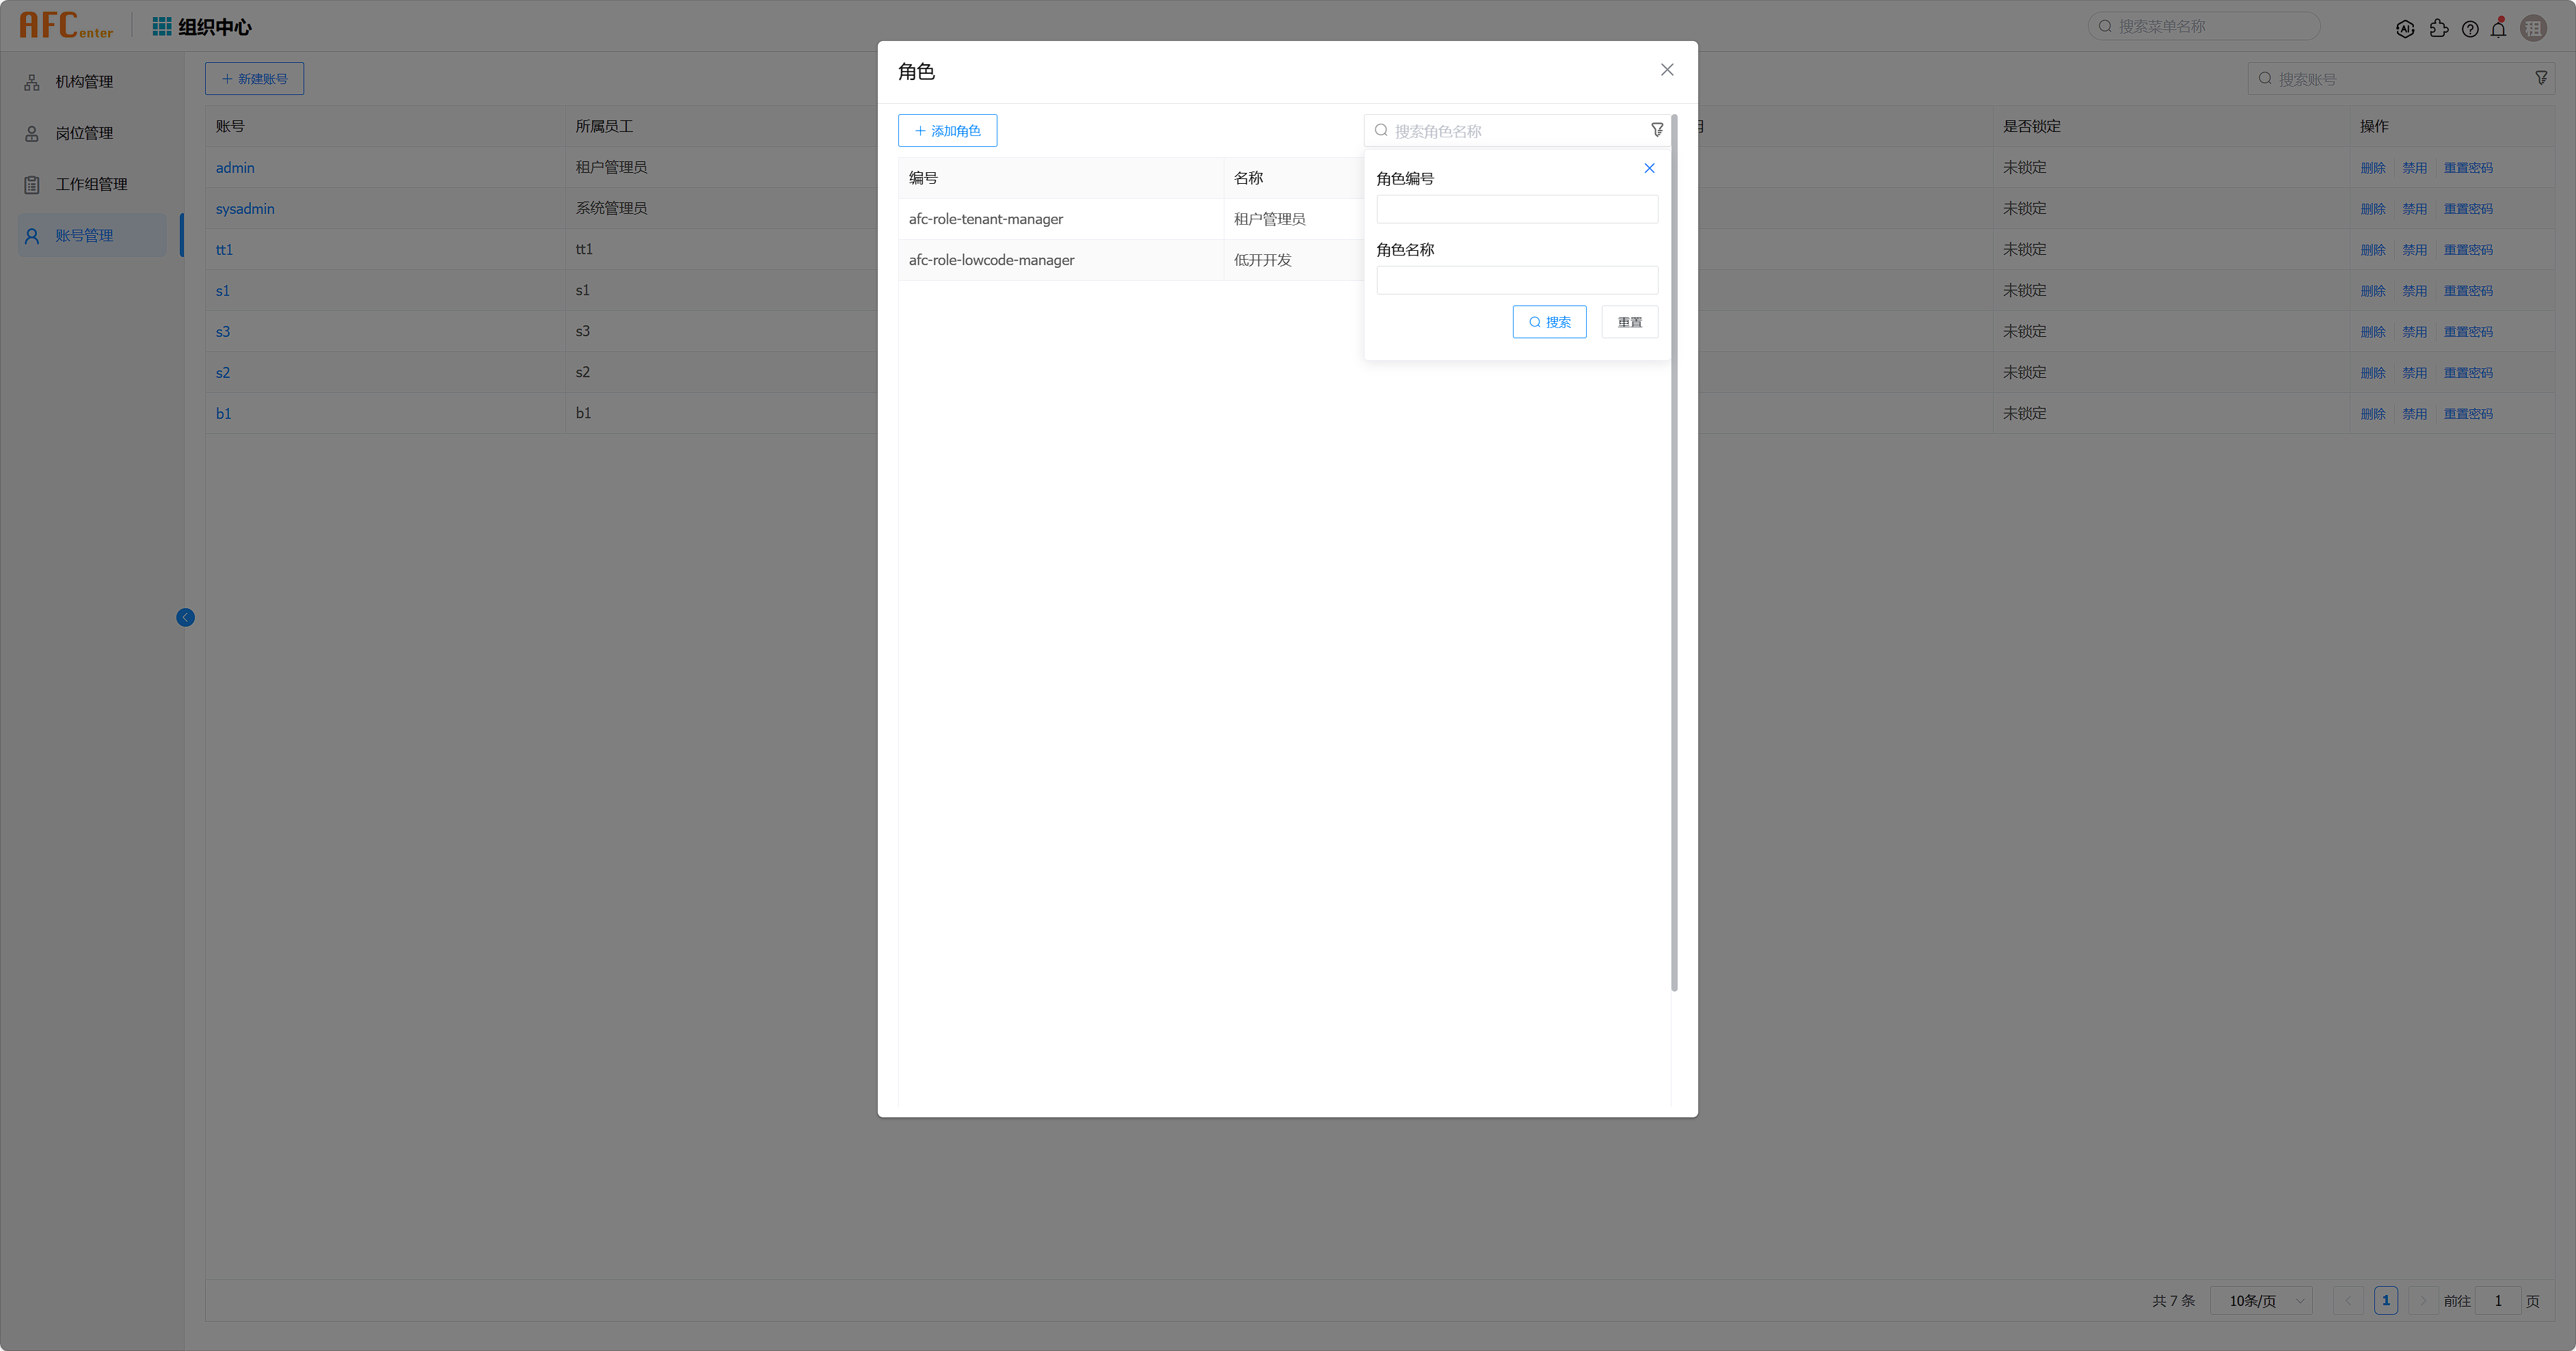The width and height of the screenshot is (2576, 1351).
Task: Close the role filter popup with X
Action: coord(1649,168)
